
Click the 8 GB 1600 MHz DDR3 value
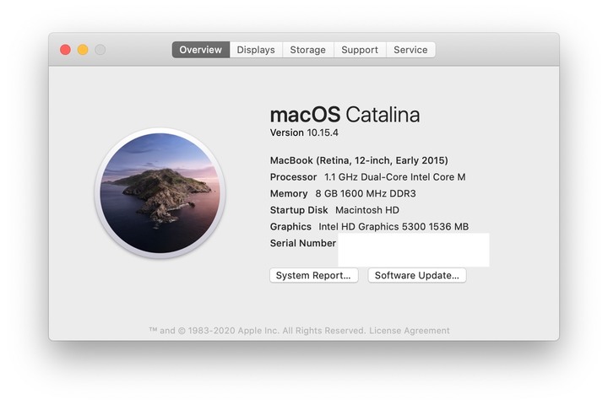point(366,193)
